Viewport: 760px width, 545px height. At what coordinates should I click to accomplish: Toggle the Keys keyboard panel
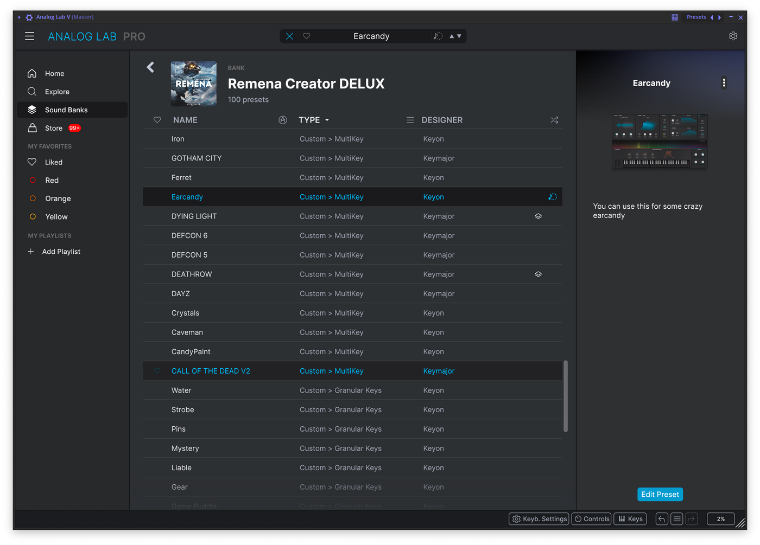tap(630, 519)
